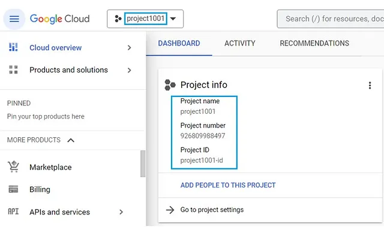Expand the Cloud overview submenu chevron
The width and height of the screenshot is (384, 227).
(x=130, y=48)
